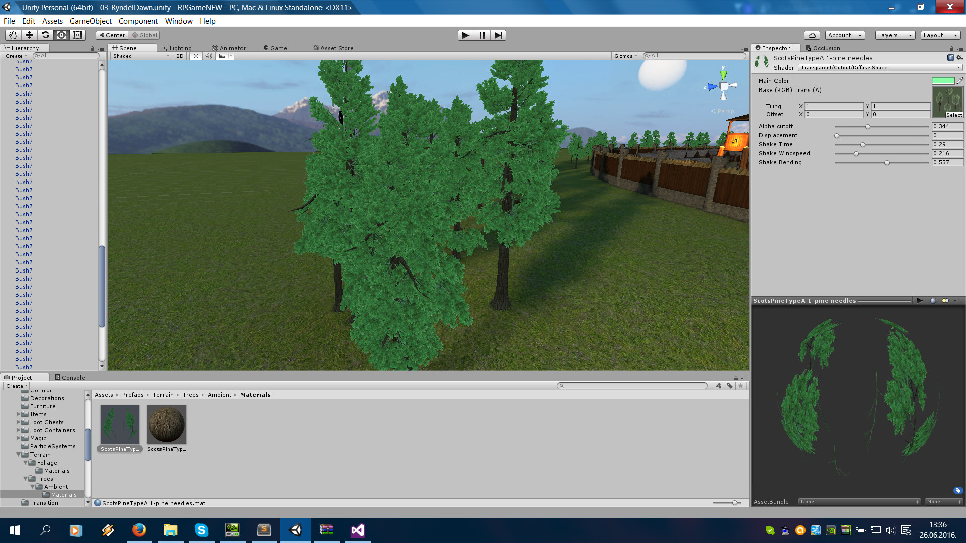Switch pivot mode from Center
Screen dimensions: 966x543
[x=112, y=35]
